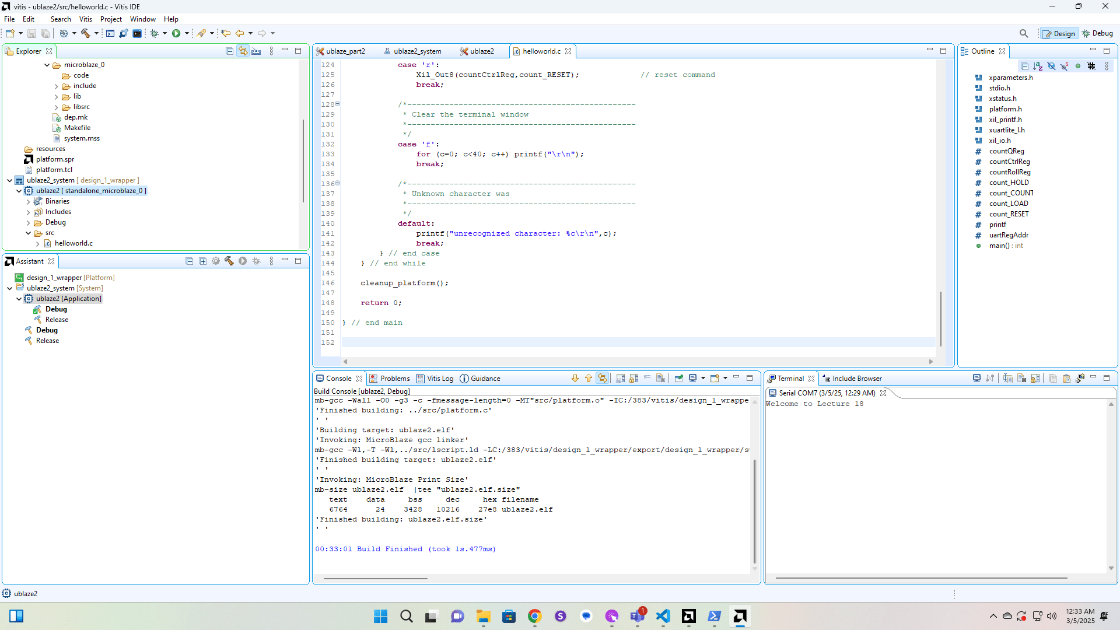Image resolution: width=1120 pixels, height=630 pixels.
Task: Switch to the Debug perspective button
Action: click(x=1097, y=33)
